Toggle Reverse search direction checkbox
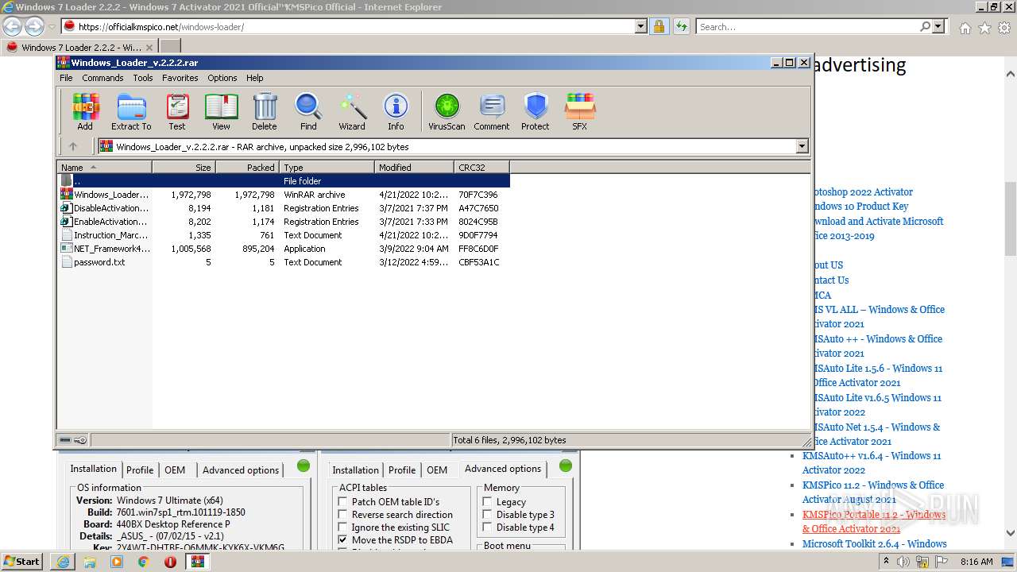Viewport: 1017px width, 572px height. click(342, 514)
